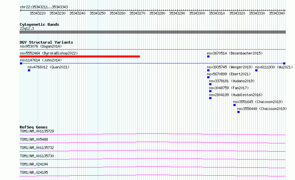Select blue marker under nsv3048759 Fan2017
Image resolution: width=295 pixels, height=180 pixels.
(x=210, y=91)
